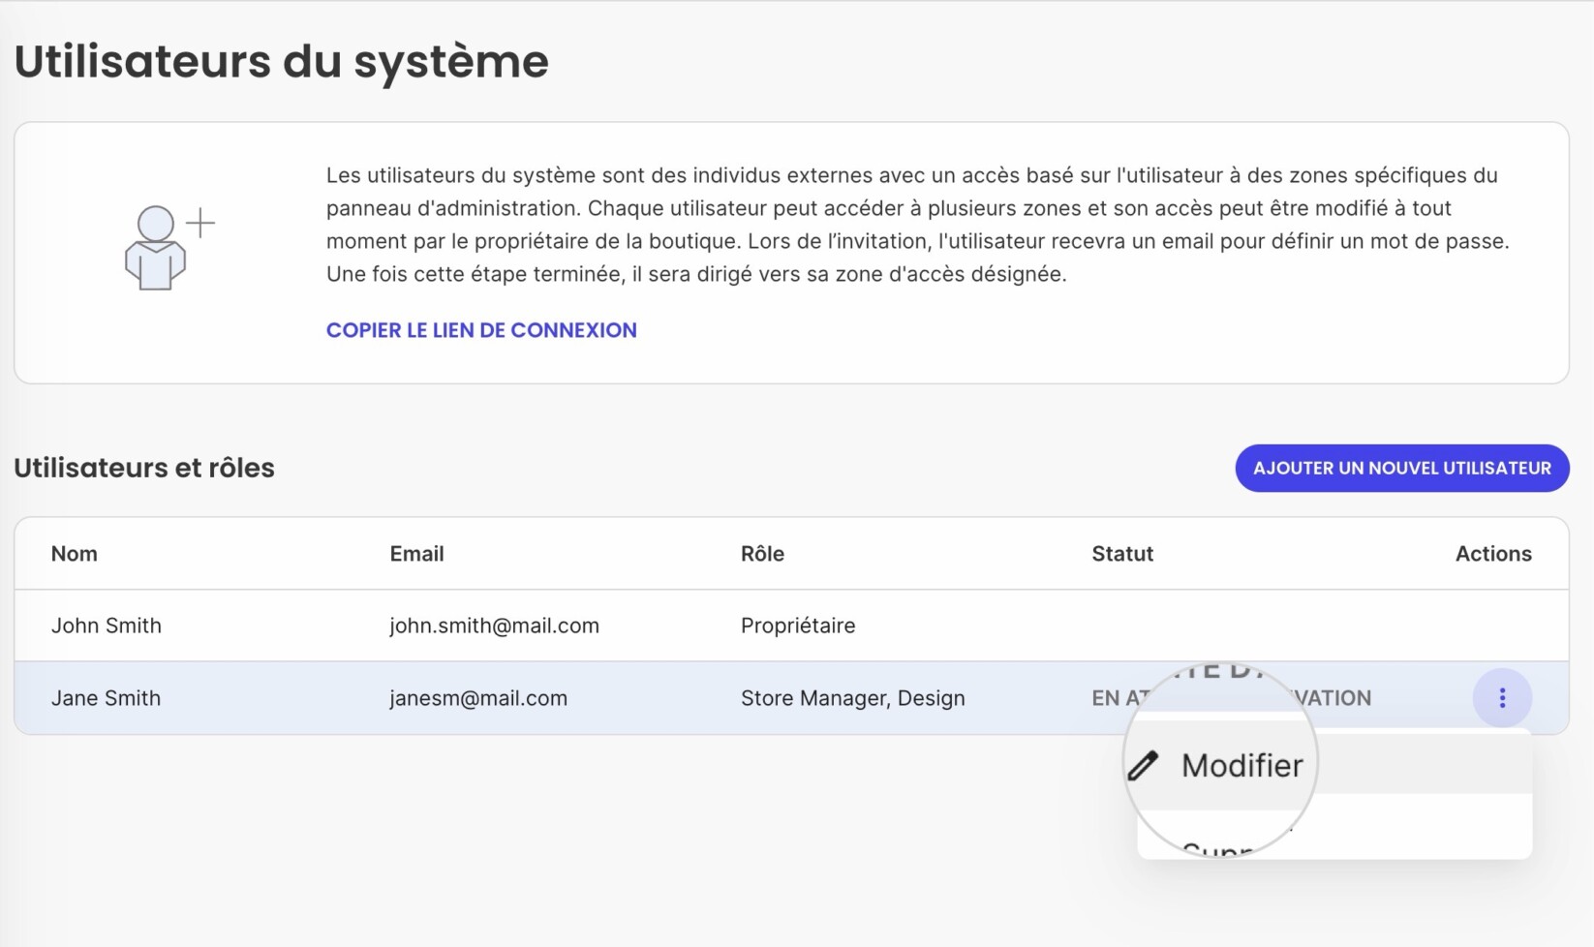The width and height of the screenshot is (1594, 947).
Task: Click the Actions column header
Action: (1493, 554)
